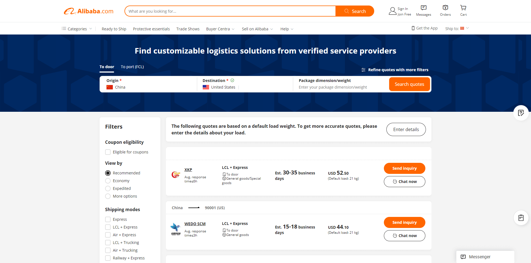Open Orders icon

445,8
